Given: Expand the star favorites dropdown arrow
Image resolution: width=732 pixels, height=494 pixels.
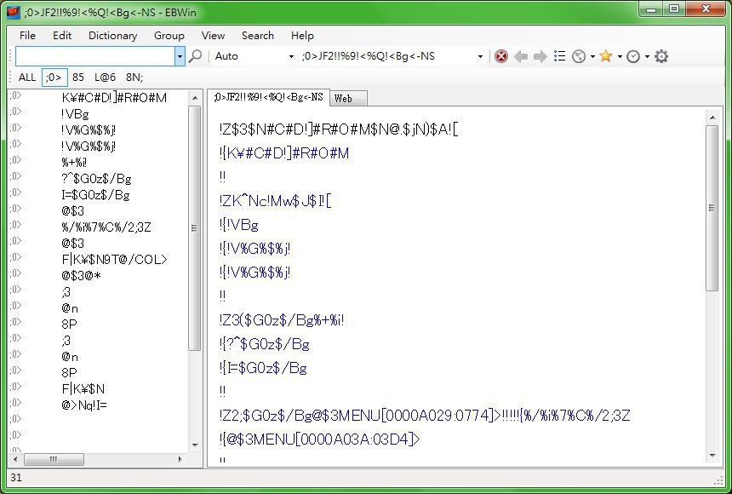Looking at the screenshot, I should (620, 56).
